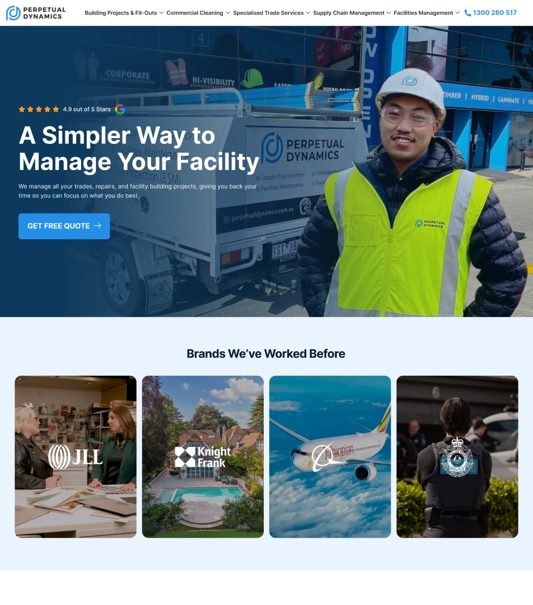Click the Ethiopian airline logo on brand card
533x605 pixels.
point(333,457)
